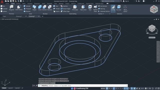Image resolution: width=160 pixels, height=90 pixels.
Task: Choose the Fillet Edge tool
Action: pyautogui.click(x=75, y=8)
